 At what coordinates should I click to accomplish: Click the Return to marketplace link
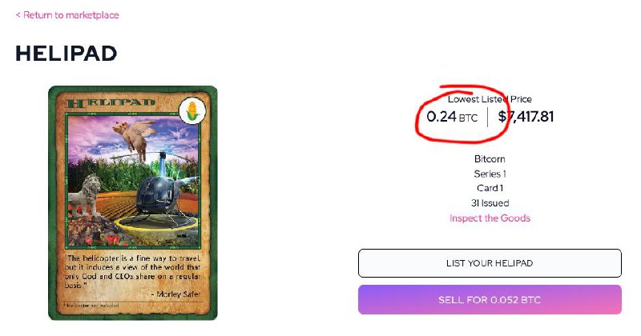pyautogui.click(x=67, y=15)
